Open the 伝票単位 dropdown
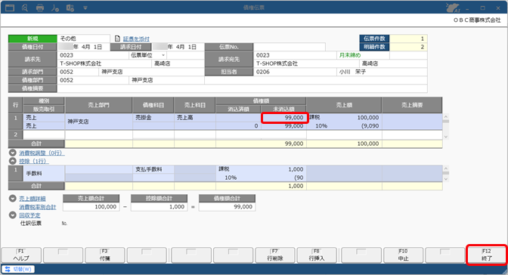This screenshot has width=508, height=275. 163,55
